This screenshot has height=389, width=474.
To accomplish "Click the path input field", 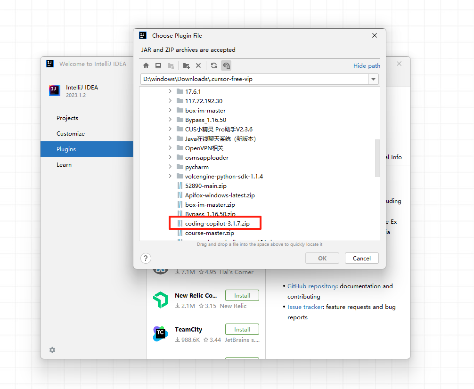I will coord(254,79).
